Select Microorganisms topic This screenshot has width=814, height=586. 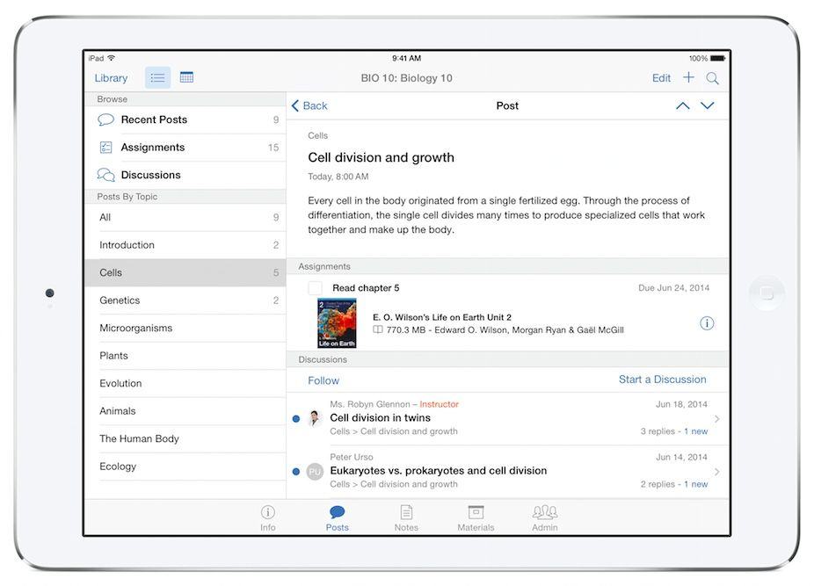[185, 328]
